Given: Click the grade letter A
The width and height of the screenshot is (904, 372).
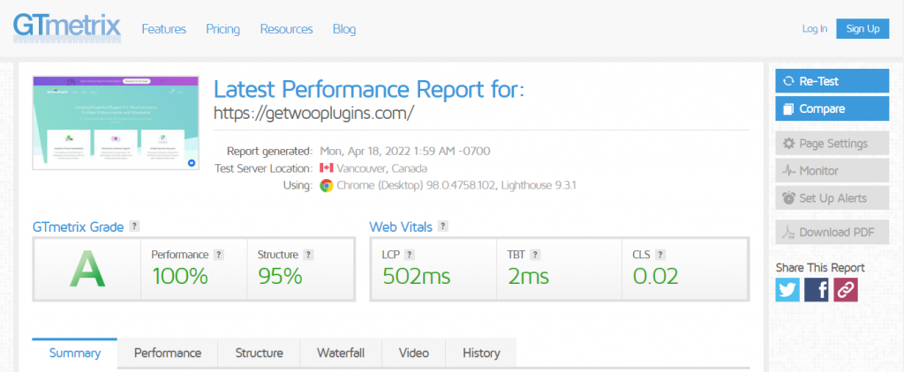Looking at the screenshot, I should [x=87, y=270].
